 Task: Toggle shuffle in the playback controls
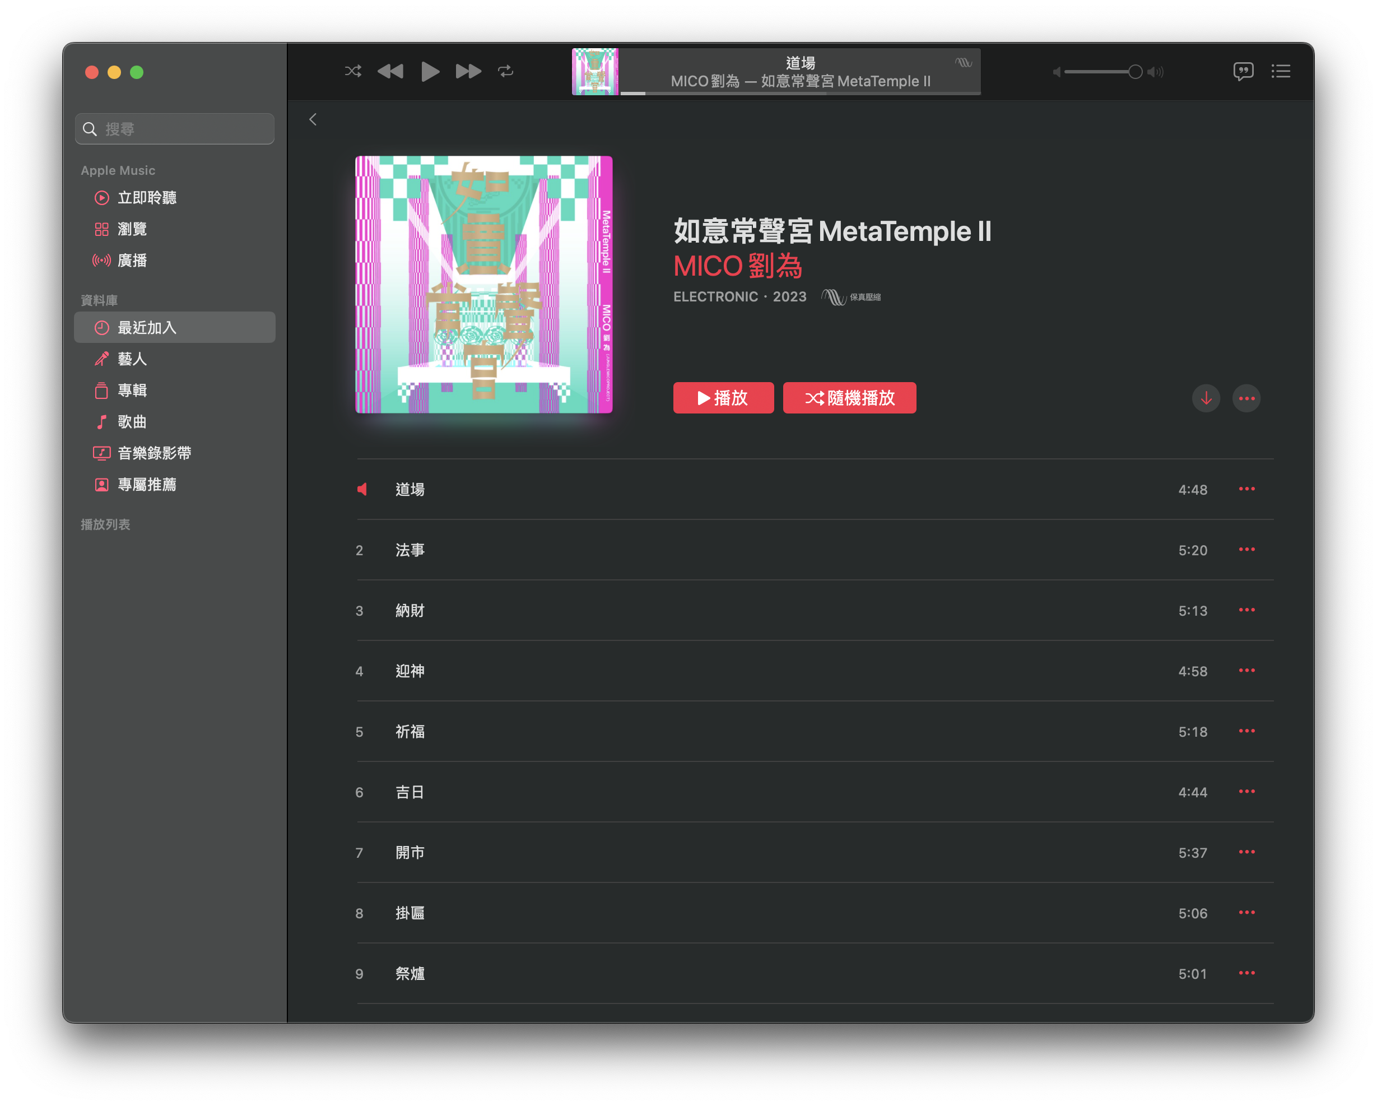coord(352,71)
